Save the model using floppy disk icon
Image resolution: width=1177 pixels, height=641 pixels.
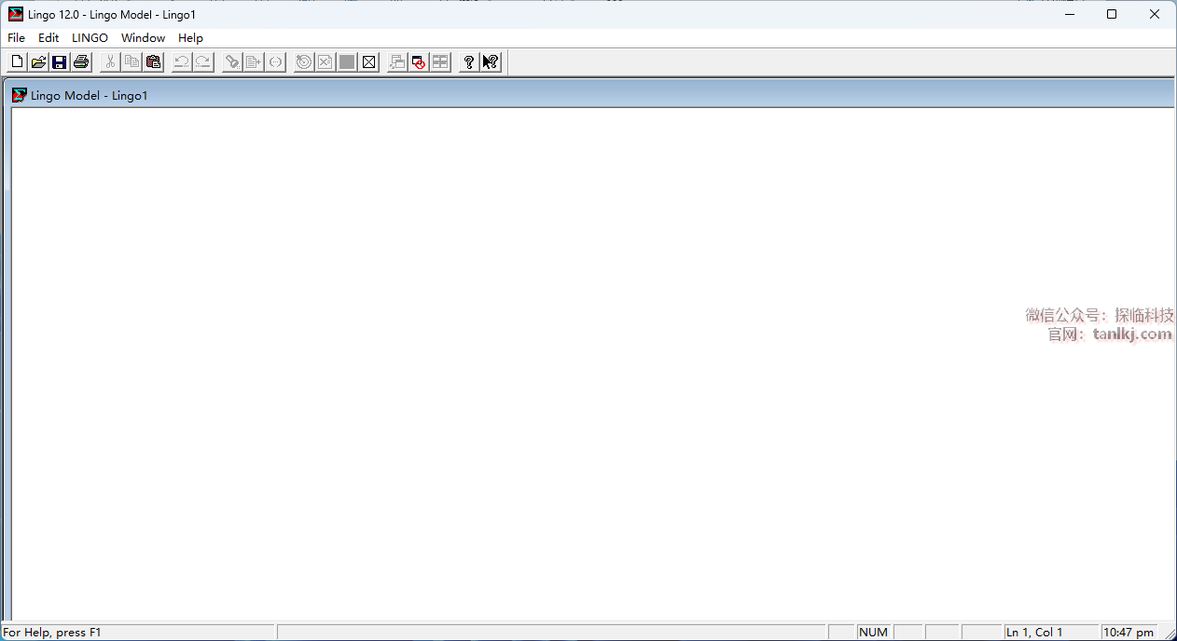60,62
